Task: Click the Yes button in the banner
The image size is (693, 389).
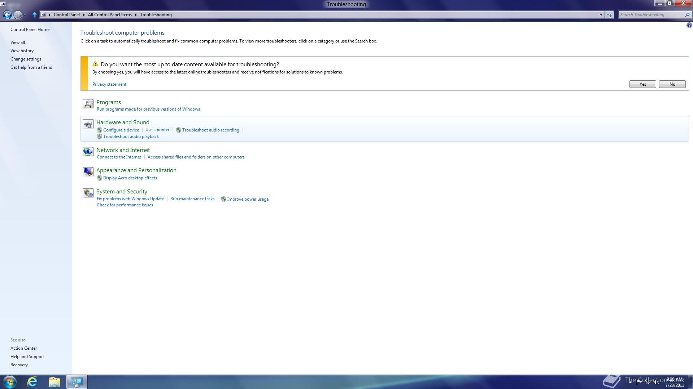Action: click(642, 84)
